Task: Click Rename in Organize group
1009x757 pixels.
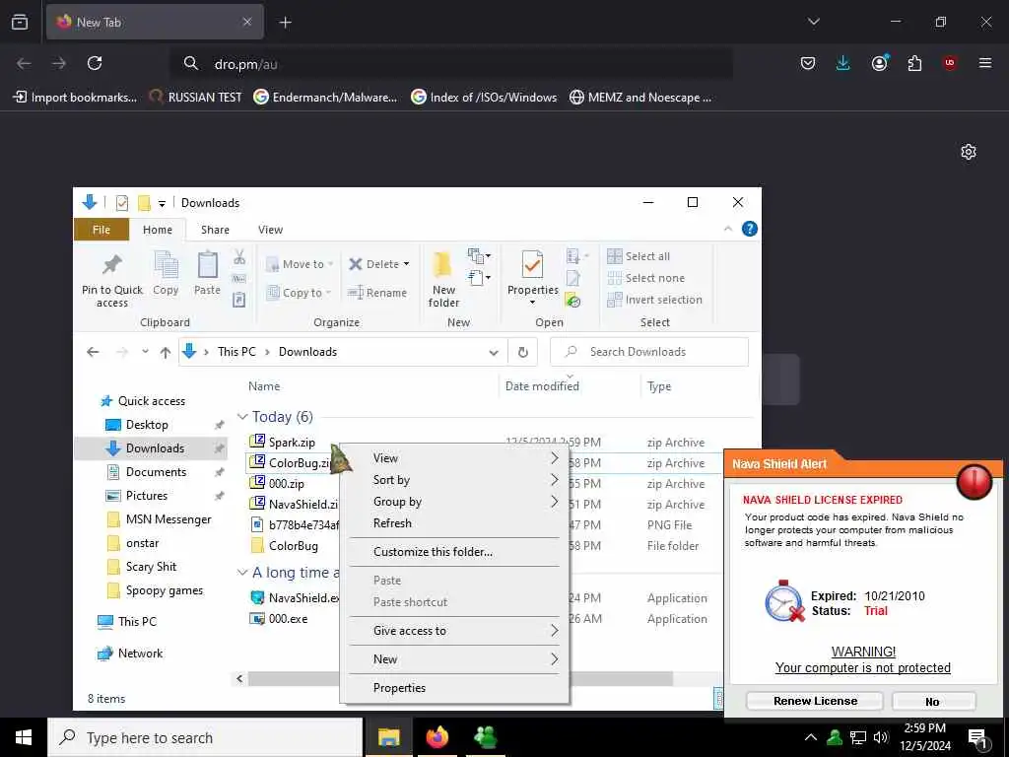Action: tap(377, 293)
